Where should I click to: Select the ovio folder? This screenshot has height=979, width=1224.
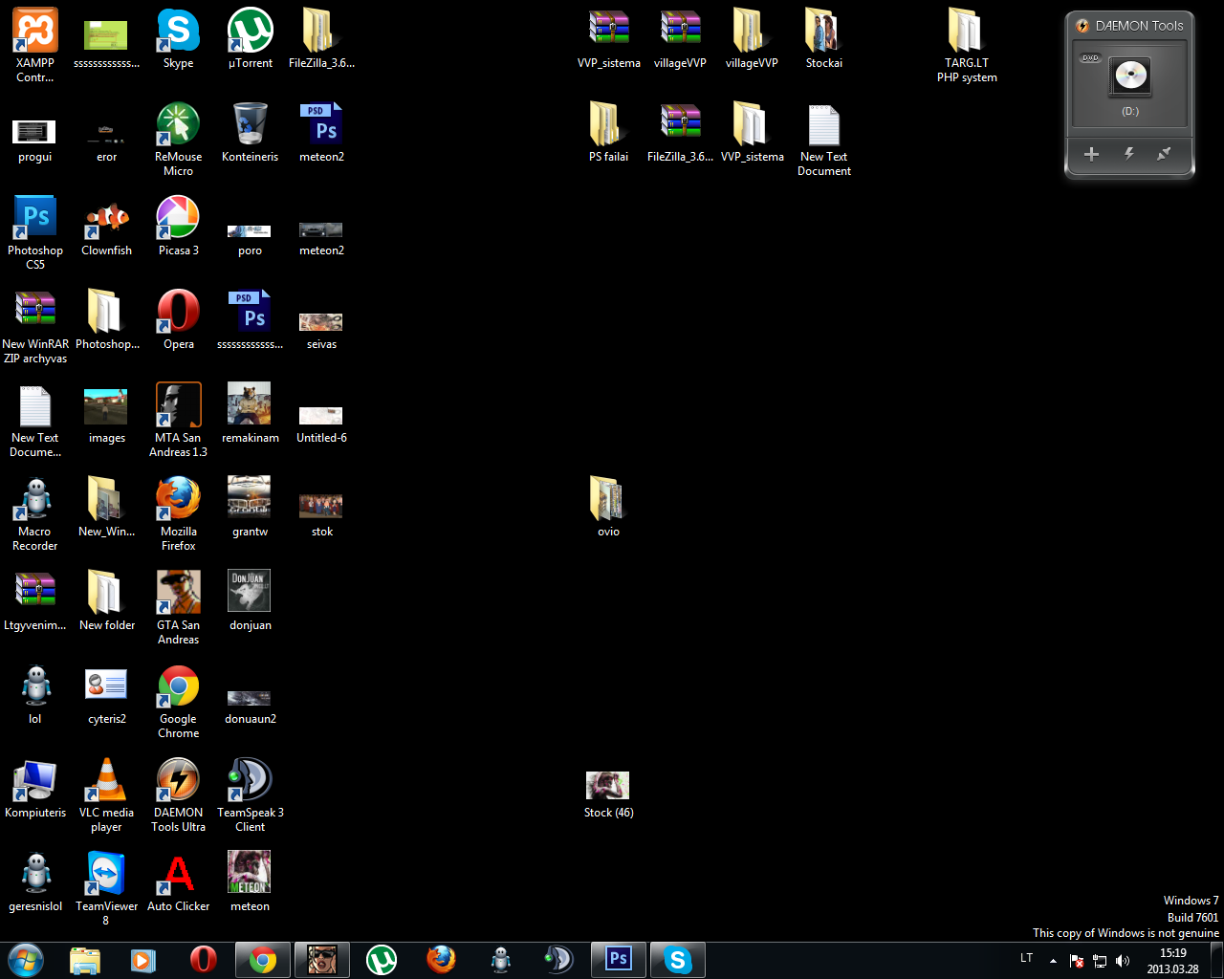click(608, 507)
